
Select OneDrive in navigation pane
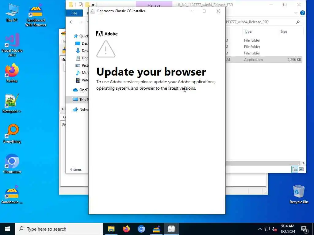pos(81,90)
